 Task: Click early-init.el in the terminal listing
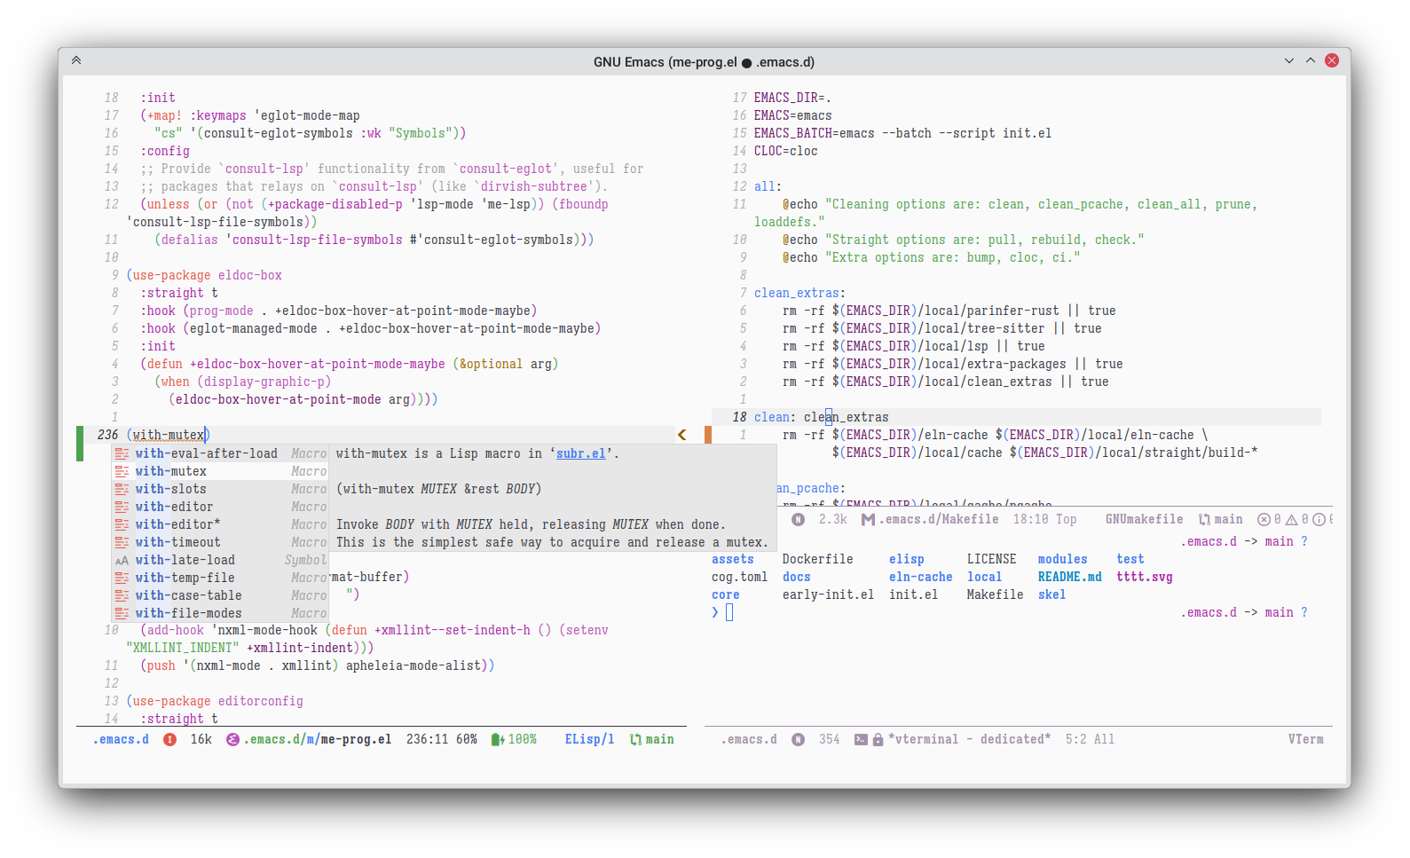click(x=828, y=594)
